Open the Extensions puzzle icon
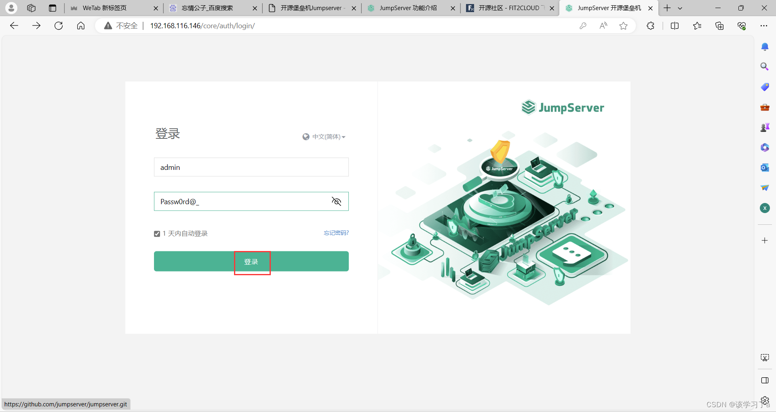Image resolution: width=776 pixels, height=412 pixels. pos(650,26)
